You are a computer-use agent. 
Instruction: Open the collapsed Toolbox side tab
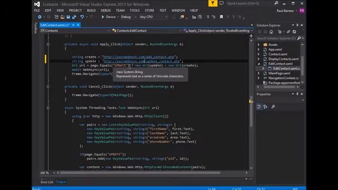(x=35, y=28)
